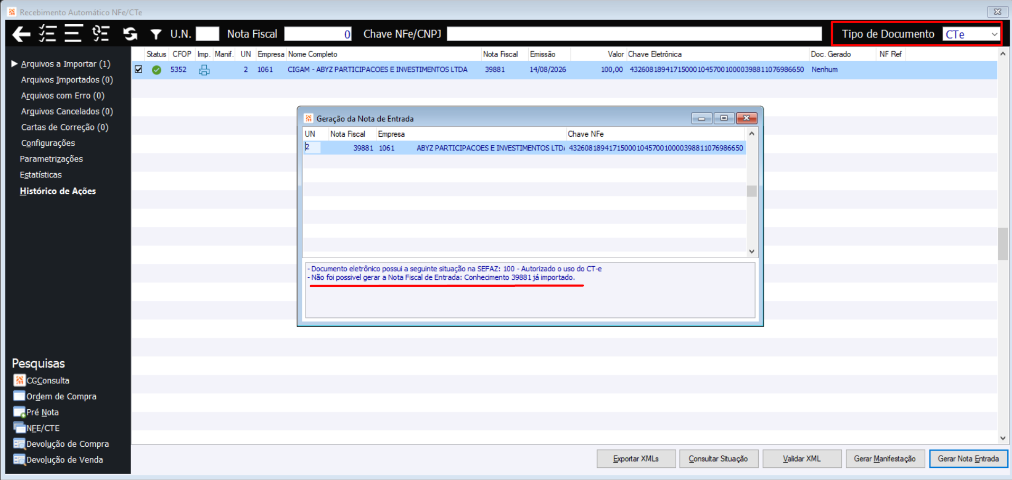This screenshot has height=480, width=1012.
Task: Click the funnel filter icon
Action: tap(155, 35)
